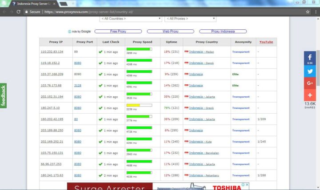The width and height of the screenshot is (320, 190).
Task: Share the page on Twitter
Action: 310,71
